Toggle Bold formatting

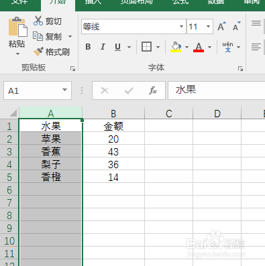(x=88, y=47)
